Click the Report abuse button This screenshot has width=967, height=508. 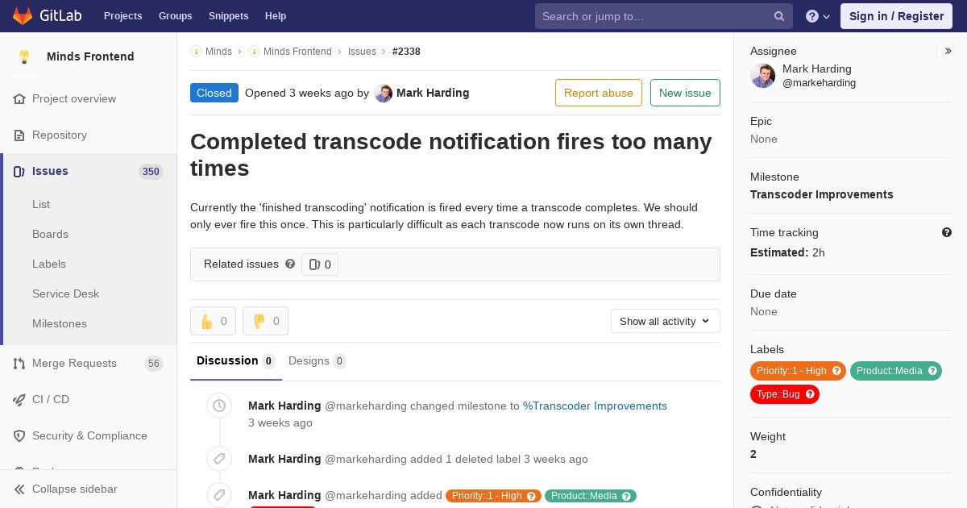pyautogui.click(x=599, y=93)
